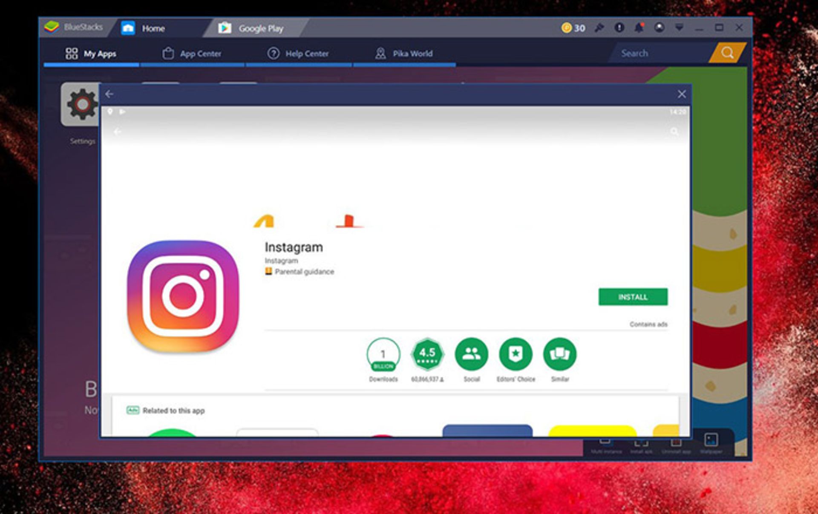Expand the title bar dropdown arrow
818x514 pixels.
[679, 28]
